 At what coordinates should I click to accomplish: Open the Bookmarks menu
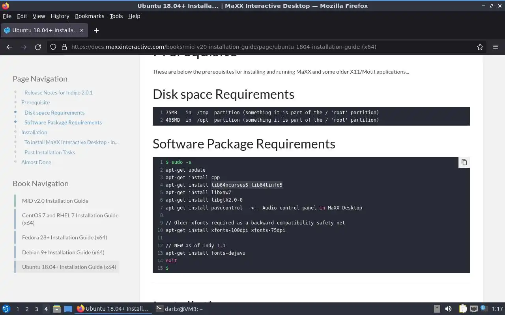pos(90,16)
